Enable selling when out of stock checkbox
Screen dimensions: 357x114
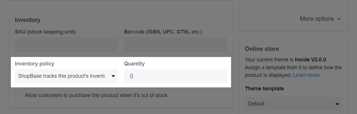pos(18,95)
